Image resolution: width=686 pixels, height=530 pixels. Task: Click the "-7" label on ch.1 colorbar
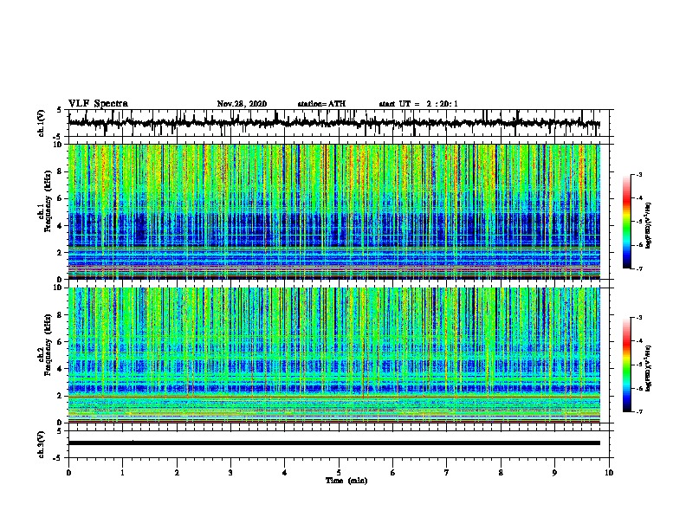pyautogui.click(x=639, y=268)
